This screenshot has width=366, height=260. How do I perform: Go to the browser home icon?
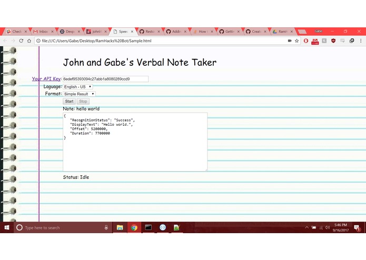click(29, 41)
